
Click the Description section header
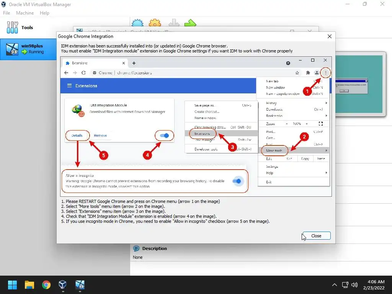(154, 248)
